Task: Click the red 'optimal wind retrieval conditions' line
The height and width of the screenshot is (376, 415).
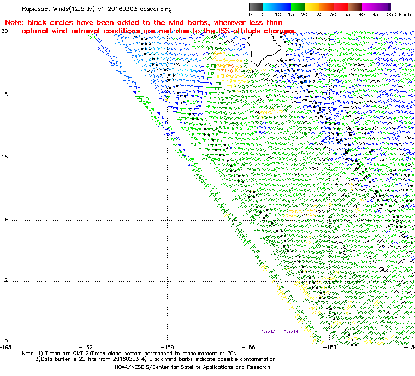Action: point(158,31)
